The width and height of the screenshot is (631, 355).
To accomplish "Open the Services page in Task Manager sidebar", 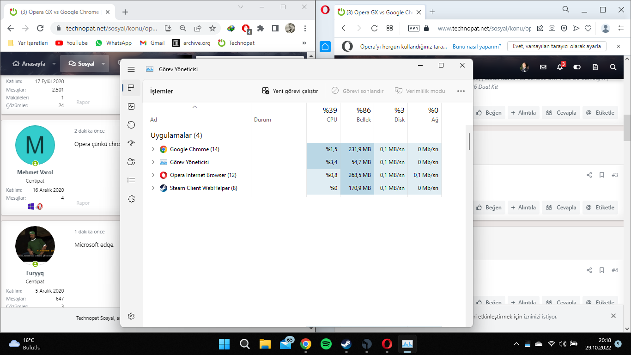I will click(131, 199).
